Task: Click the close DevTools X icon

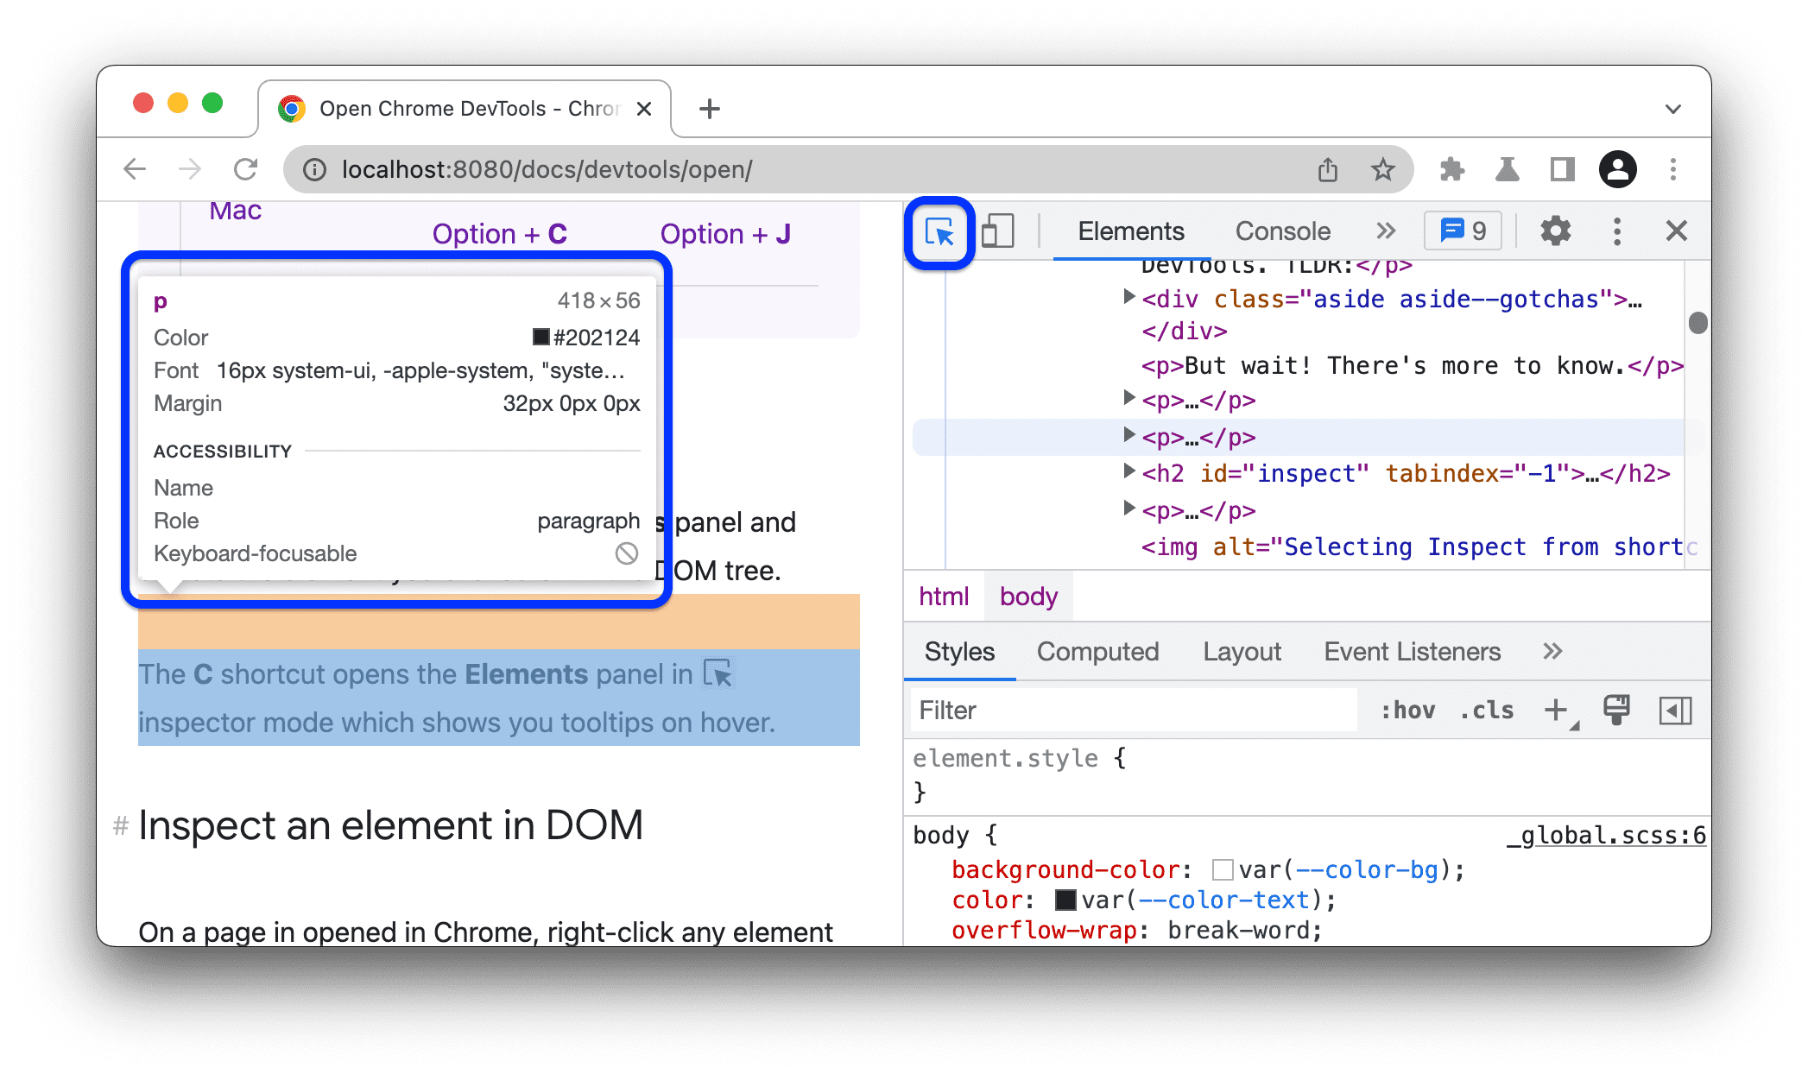Action: [x=1678, y=231]
